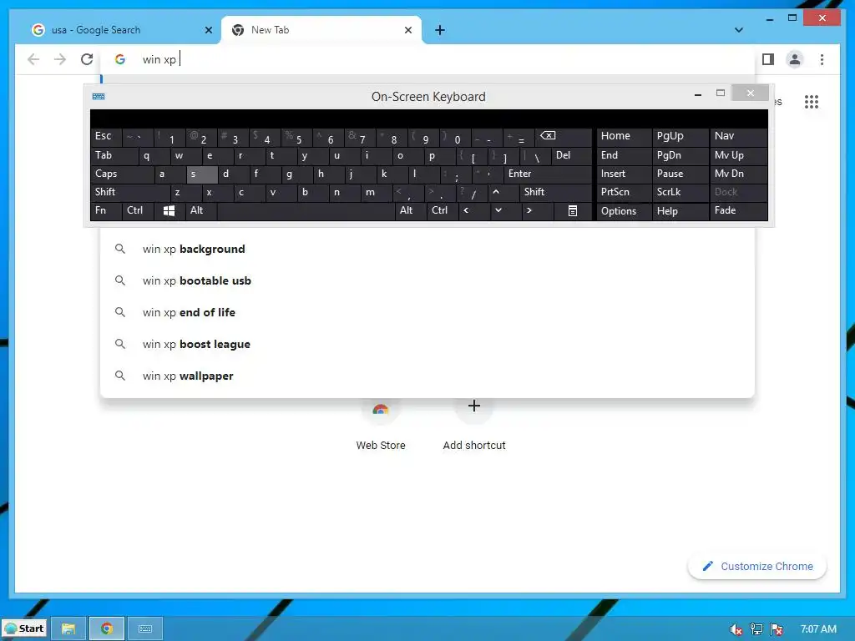The image size is (855, 641).
Task: Tap the backspace key on On-Screen Keyboard
Action: (562, 136)
